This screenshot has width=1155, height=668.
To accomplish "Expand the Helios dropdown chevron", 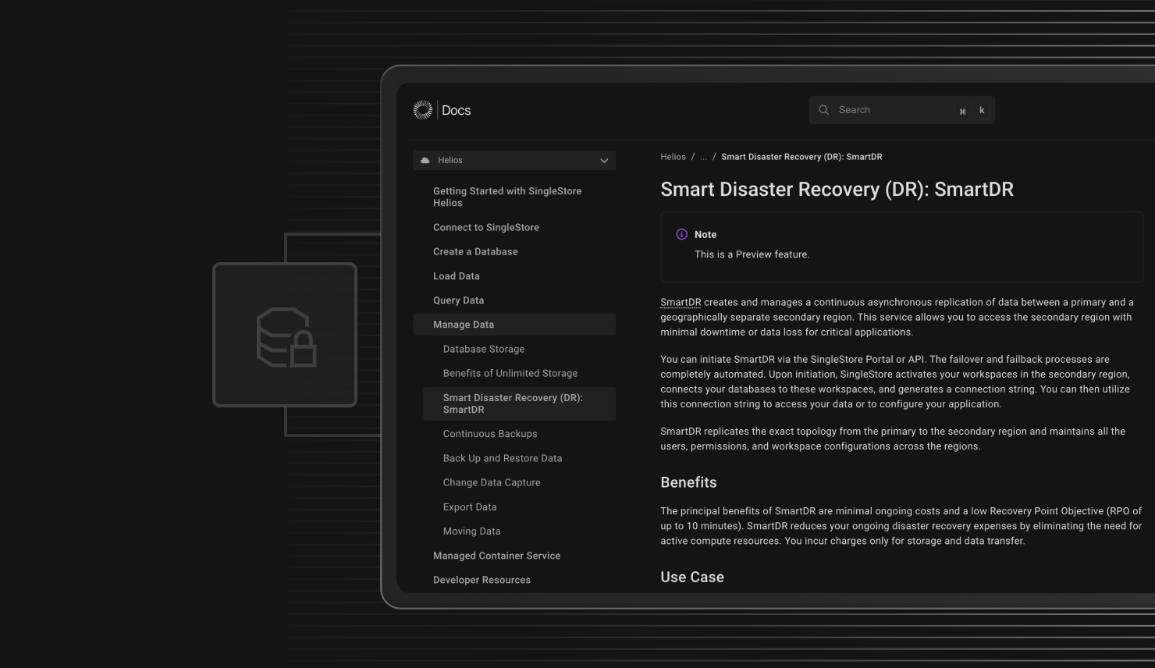I will (x=604, y=161).
